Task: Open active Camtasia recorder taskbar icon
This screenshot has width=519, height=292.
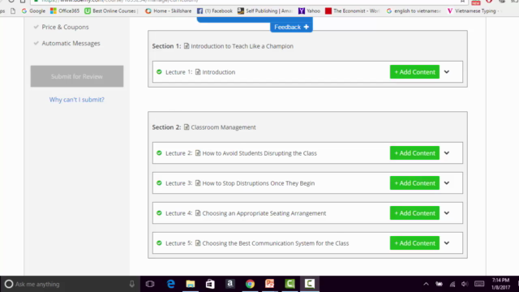Action: click(310, 284)
